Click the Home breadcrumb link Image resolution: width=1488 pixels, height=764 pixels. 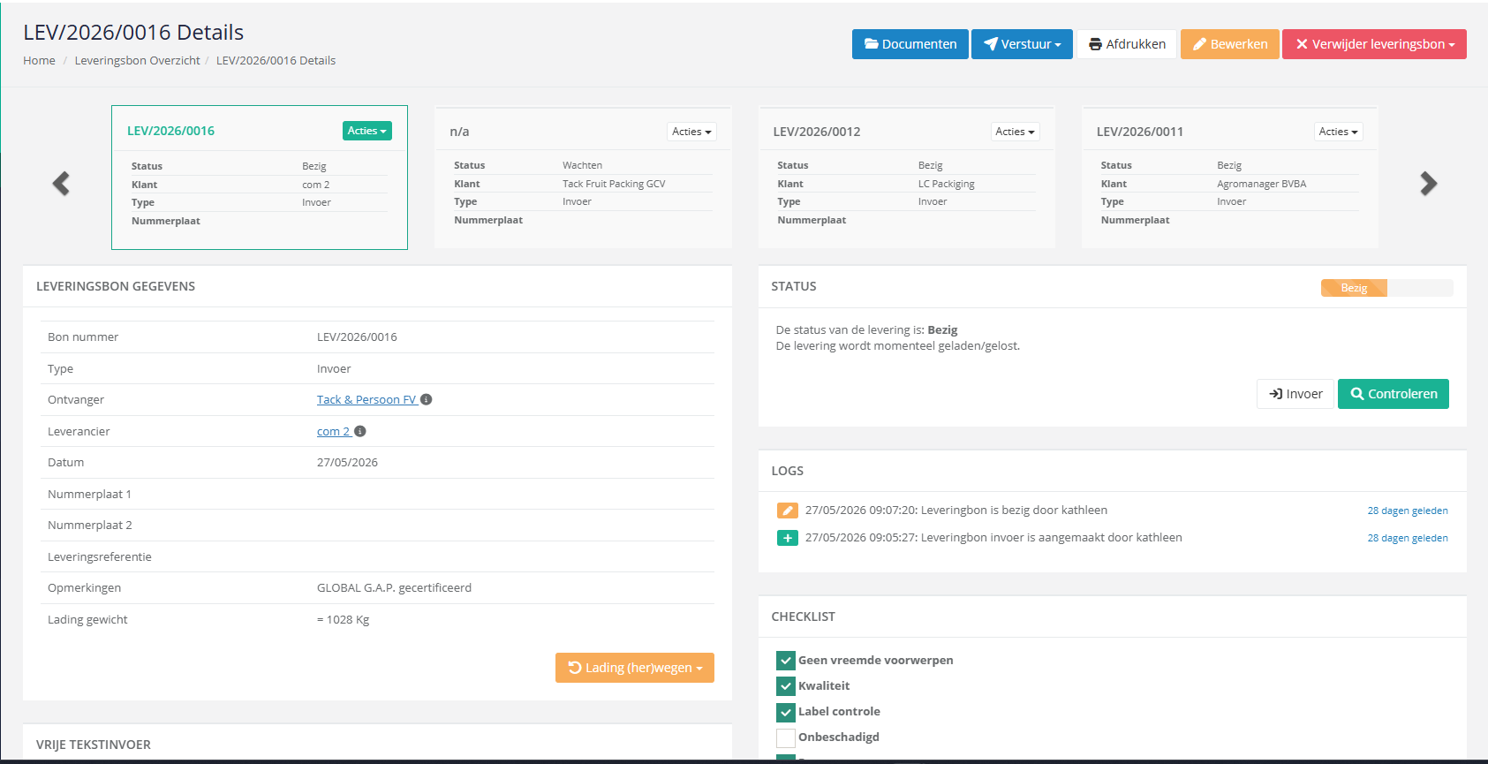[x=39, y=61]
